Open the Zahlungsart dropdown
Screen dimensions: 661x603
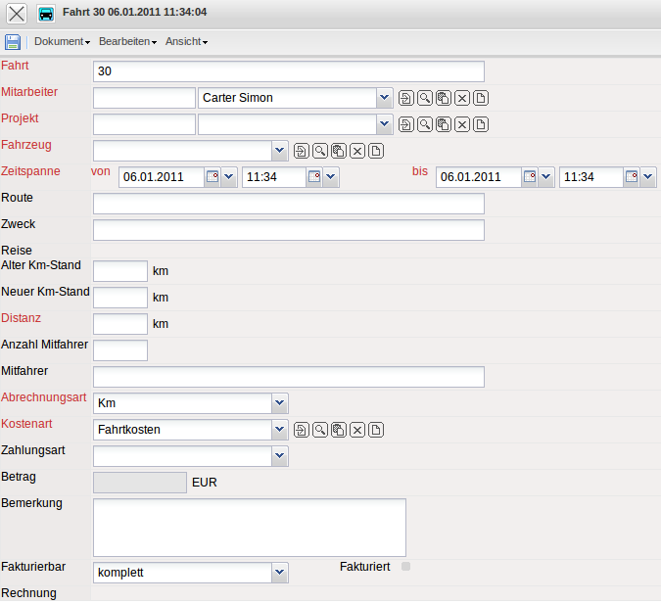[279, 456]
